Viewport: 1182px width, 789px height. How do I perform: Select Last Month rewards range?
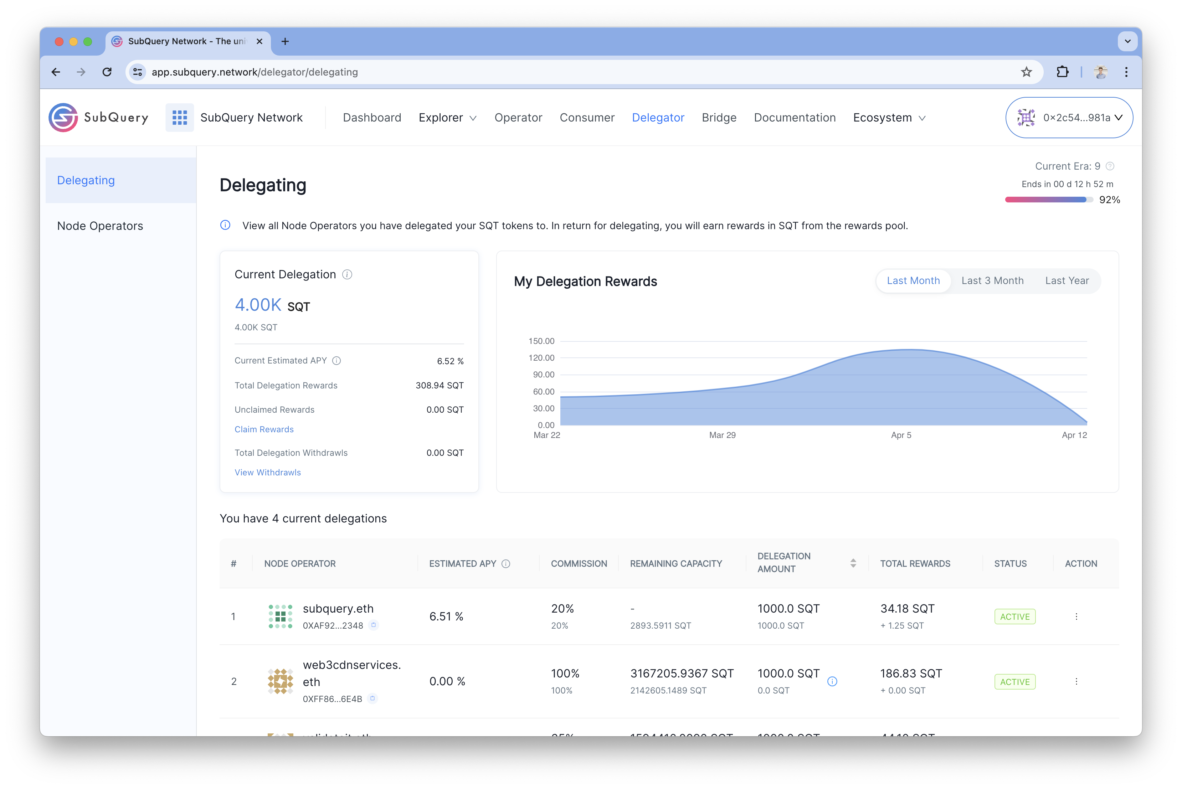(913, 280)
